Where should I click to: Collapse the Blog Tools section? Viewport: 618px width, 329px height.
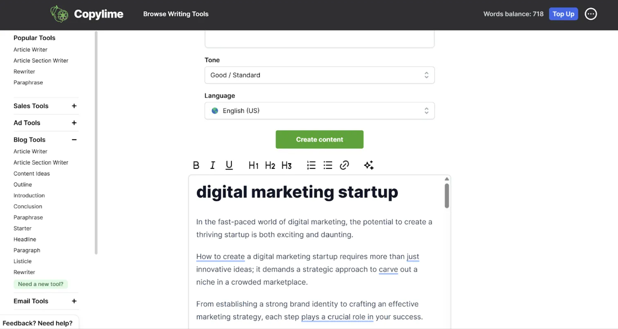pos(74,140)
